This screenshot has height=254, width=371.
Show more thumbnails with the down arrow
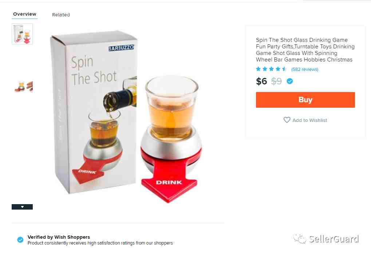click(x=22, y=207)
